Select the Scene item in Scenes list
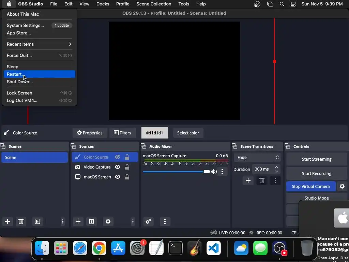This screenshot has width=349, height=262. point(34,158)
